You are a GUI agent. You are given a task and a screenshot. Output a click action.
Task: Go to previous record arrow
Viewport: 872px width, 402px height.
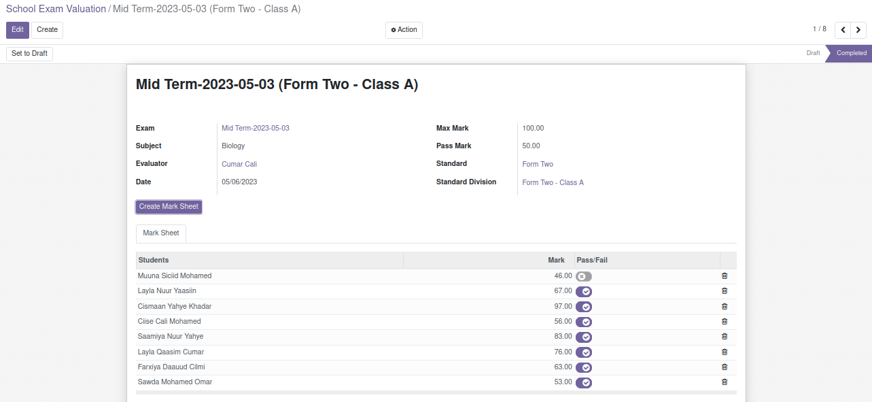point(843,30)
